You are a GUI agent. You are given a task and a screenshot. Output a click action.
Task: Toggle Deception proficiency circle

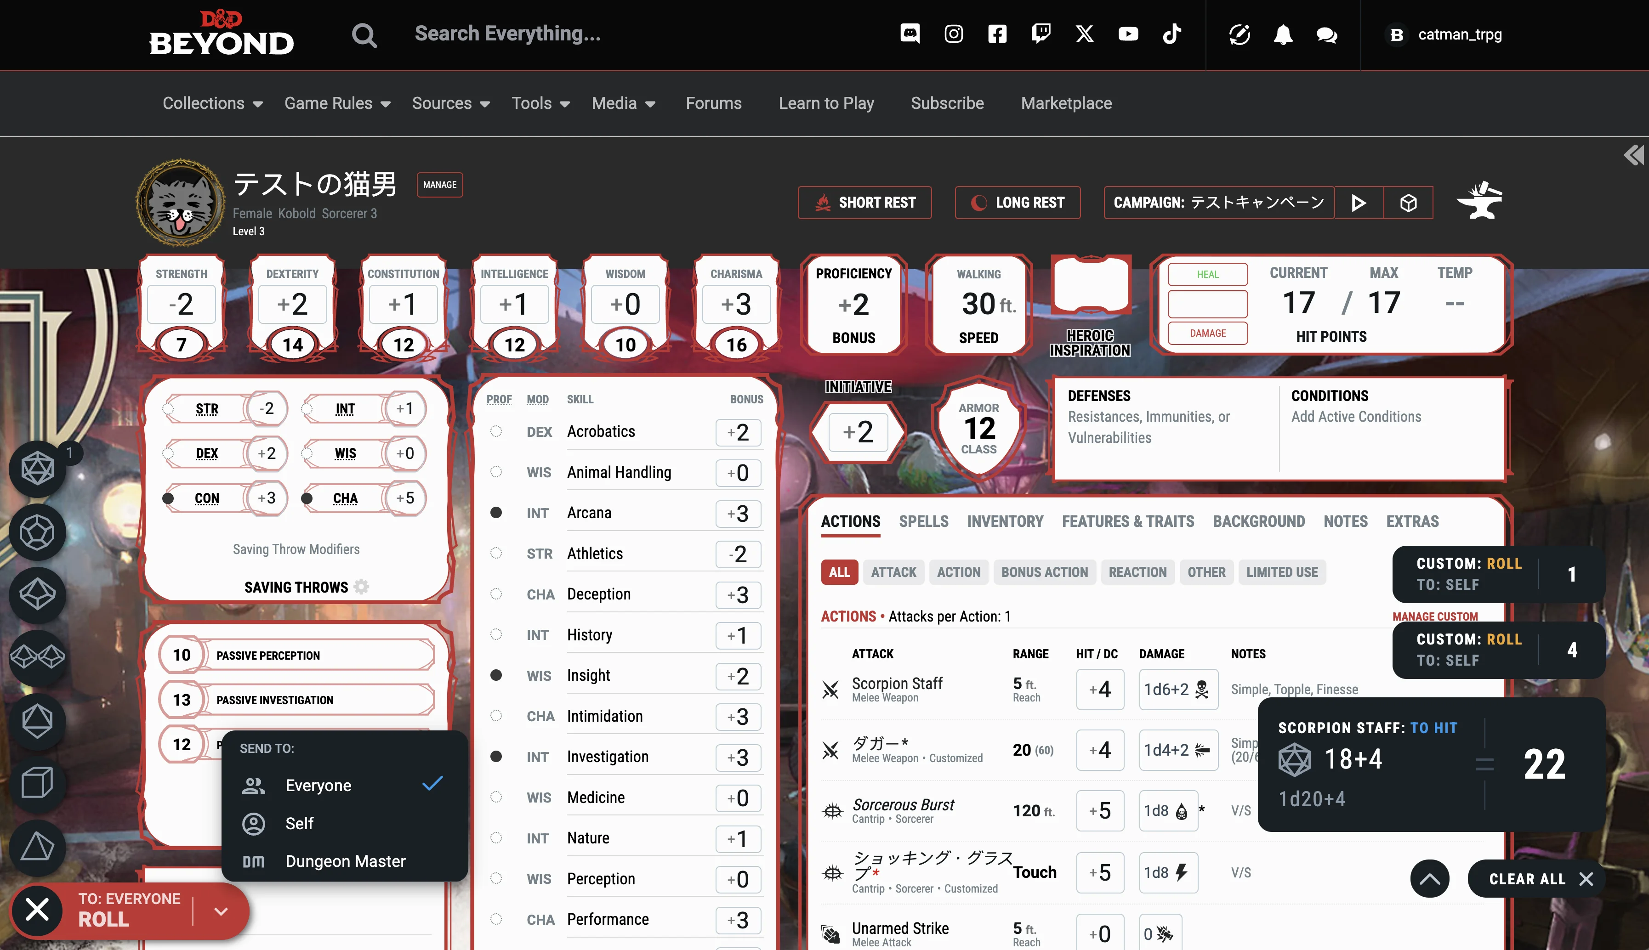pos(496,594)
